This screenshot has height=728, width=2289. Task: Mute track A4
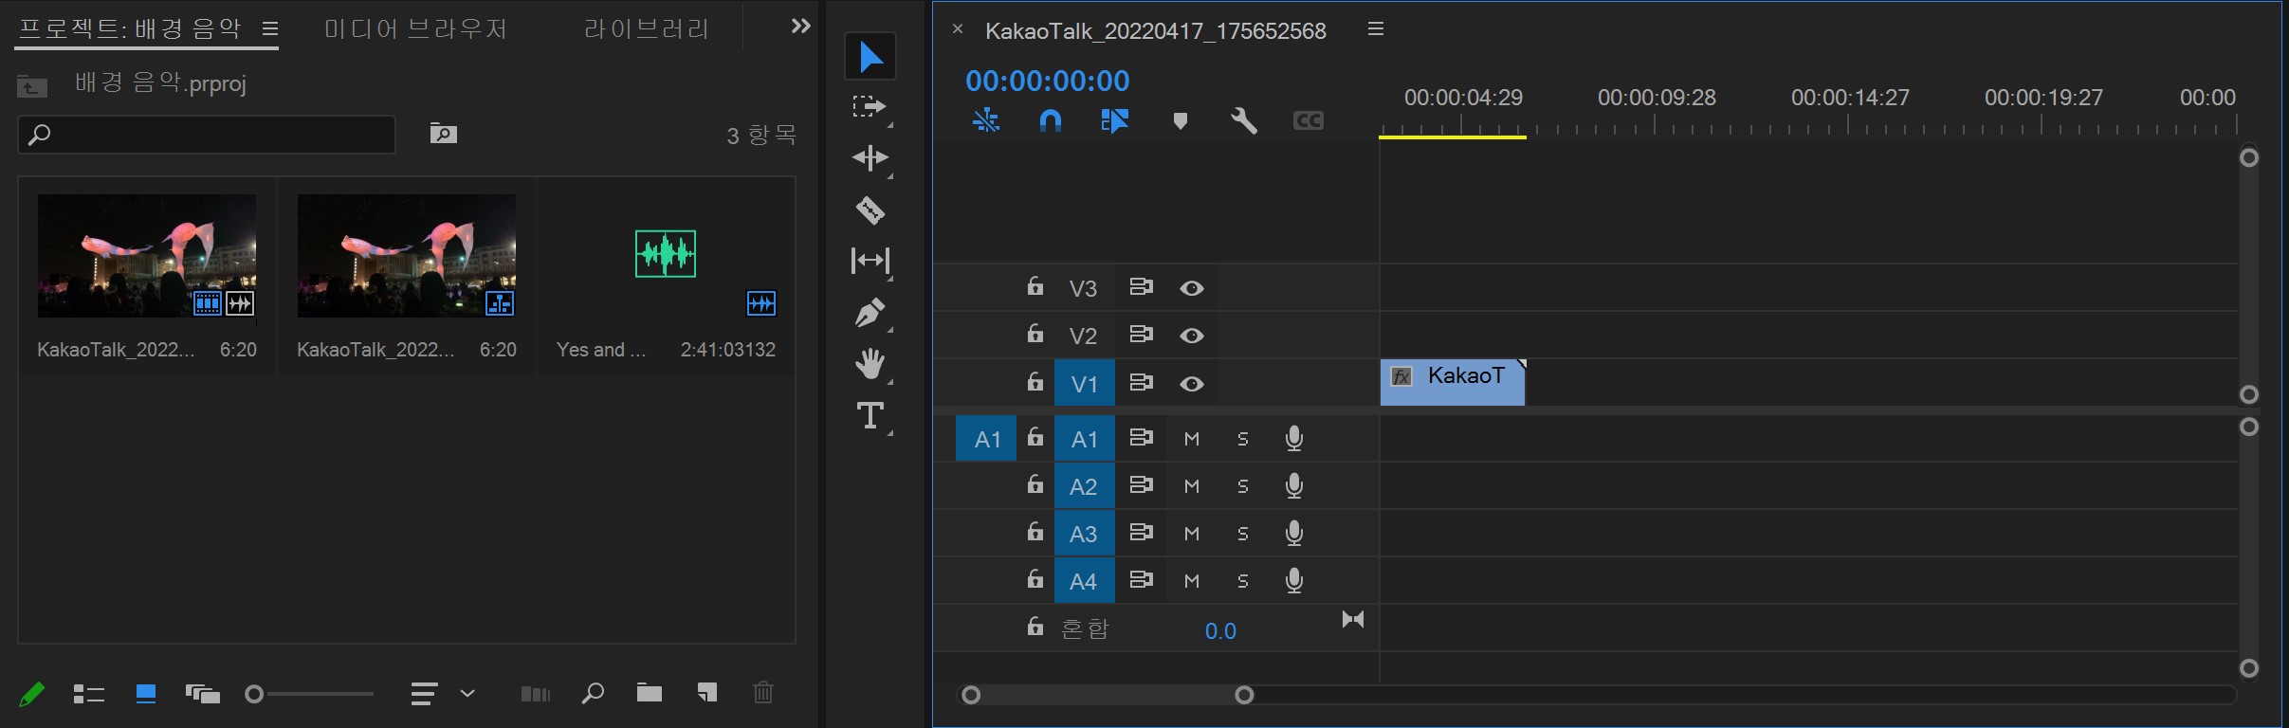(x=1192, y=581)
